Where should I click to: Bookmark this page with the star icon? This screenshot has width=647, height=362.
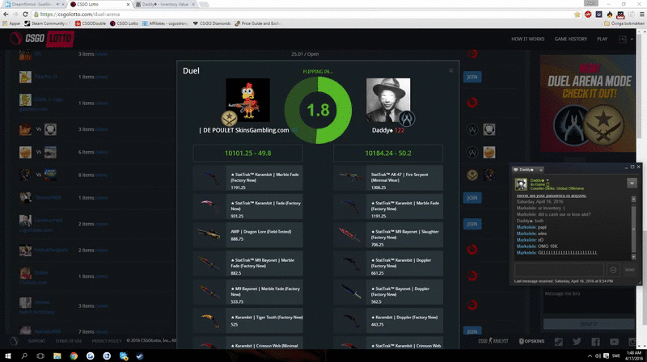coord(577,15)
